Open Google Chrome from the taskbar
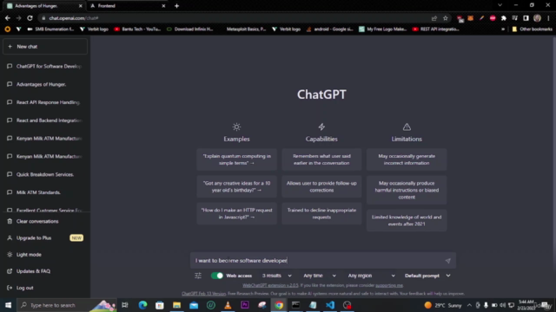556x312 pixels. (279, 305)
